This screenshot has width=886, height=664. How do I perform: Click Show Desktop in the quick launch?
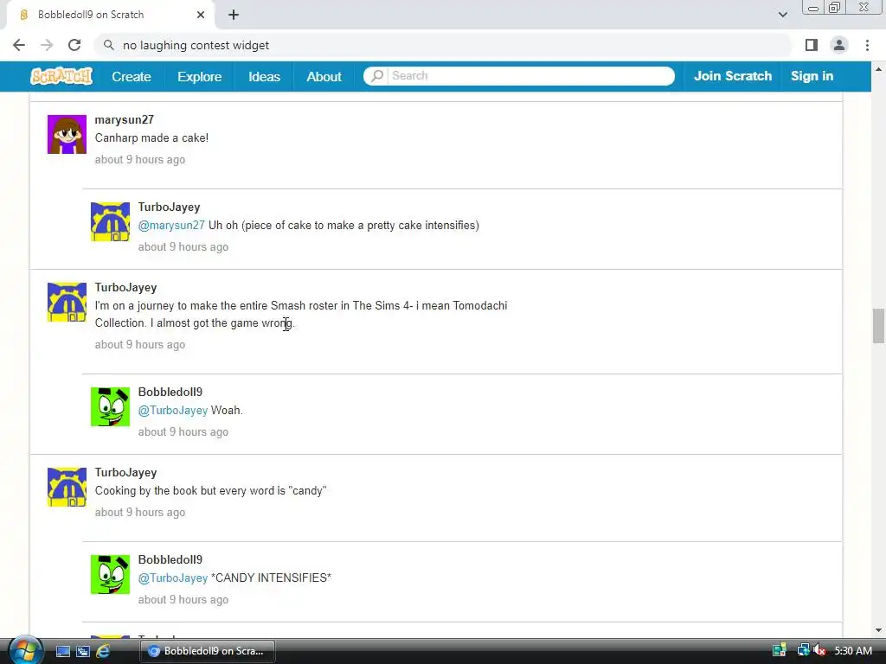(62, 651)
